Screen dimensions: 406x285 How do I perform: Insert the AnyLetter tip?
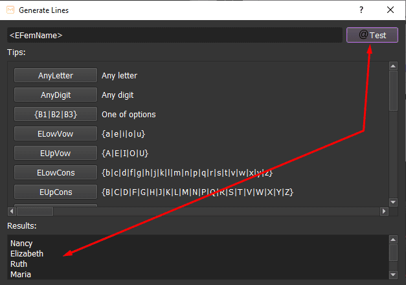[56, 75]
